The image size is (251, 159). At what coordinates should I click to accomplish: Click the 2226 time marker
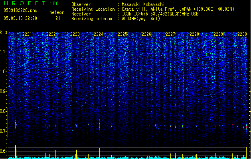(x=146, y=34)
